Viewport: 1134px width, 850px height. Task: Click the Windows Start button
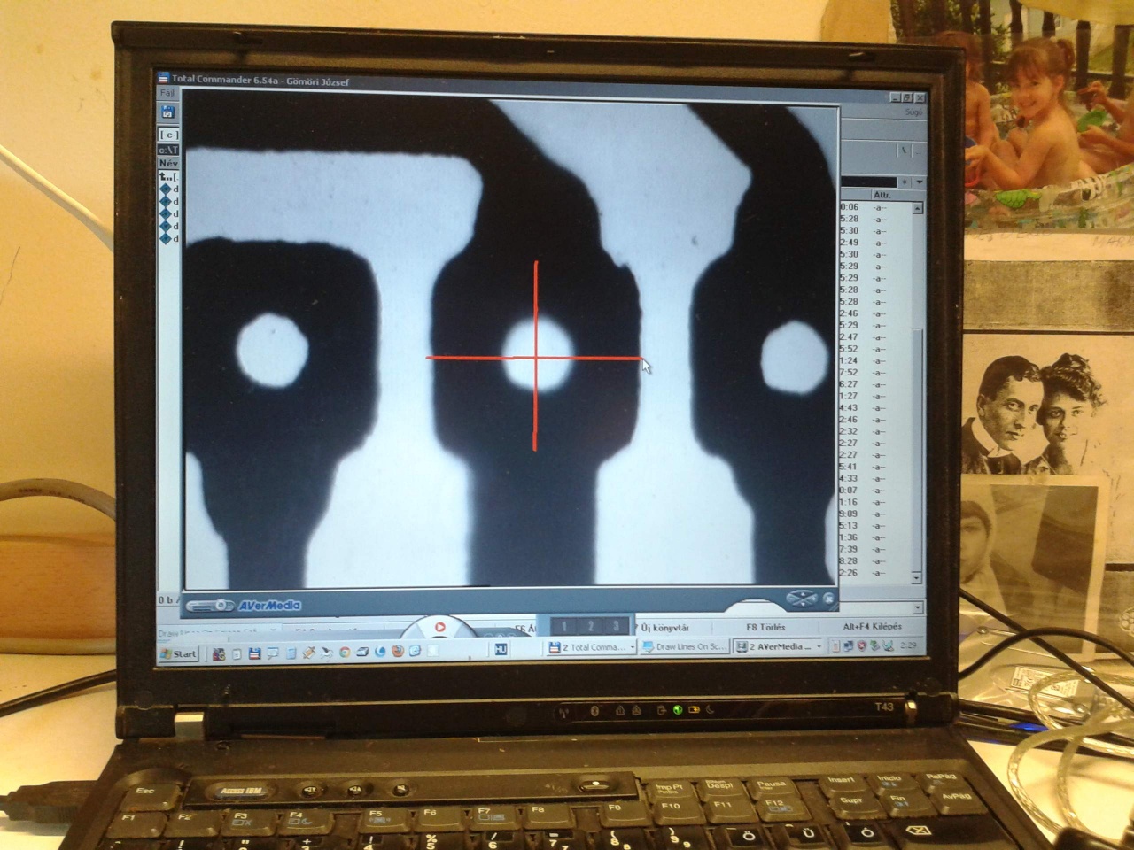[179, 654]
